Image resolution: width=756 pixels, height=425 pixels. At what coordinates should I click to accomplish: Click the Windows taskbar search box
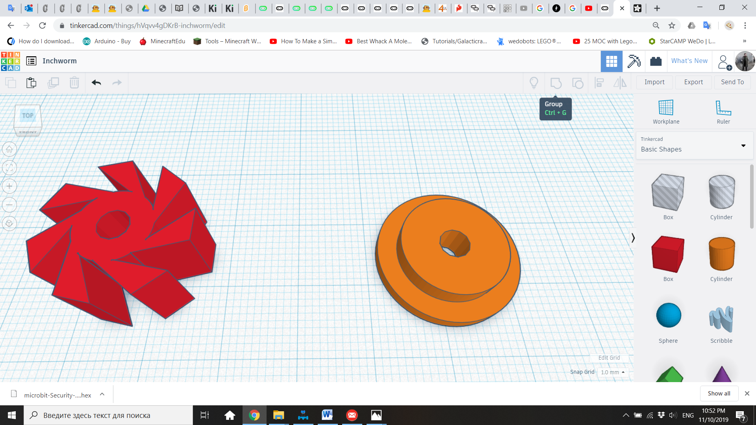(108, 415)
